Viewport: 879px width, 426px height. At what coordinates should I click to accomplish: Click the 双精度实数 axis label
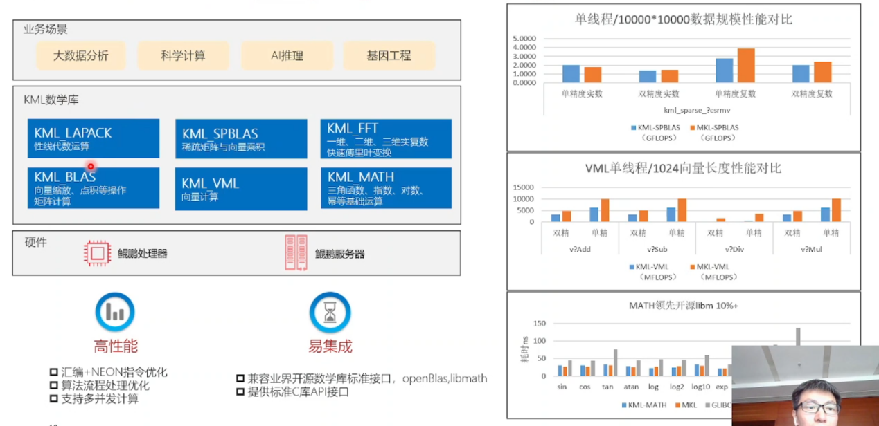click(x=659, y=93)
